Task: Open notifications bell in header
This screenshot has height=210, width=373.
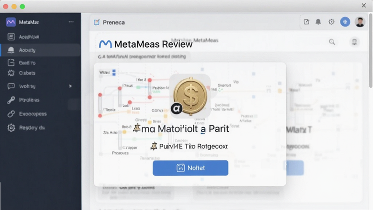Action: click(318, 22)
